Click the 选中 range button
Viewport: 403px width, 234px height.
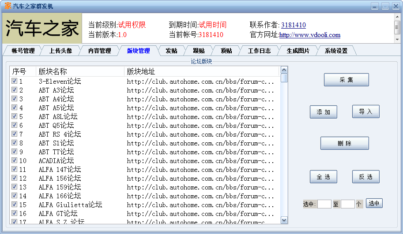tap(374, 203)
